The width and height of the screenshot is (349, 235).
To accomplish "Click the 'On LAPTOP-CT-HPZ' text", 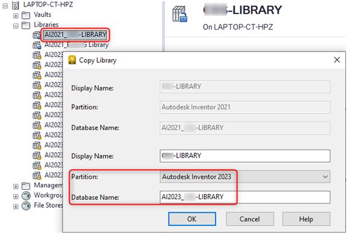I will click(x=238, y=27).
